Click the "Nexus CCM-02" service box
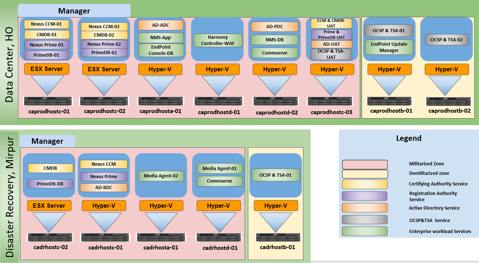479x263 pixels. click(104, 27)
